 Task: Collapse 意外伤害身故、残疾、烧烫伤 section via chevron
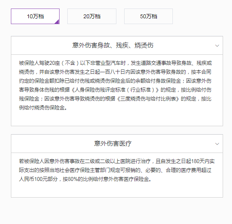coord(217,45)
